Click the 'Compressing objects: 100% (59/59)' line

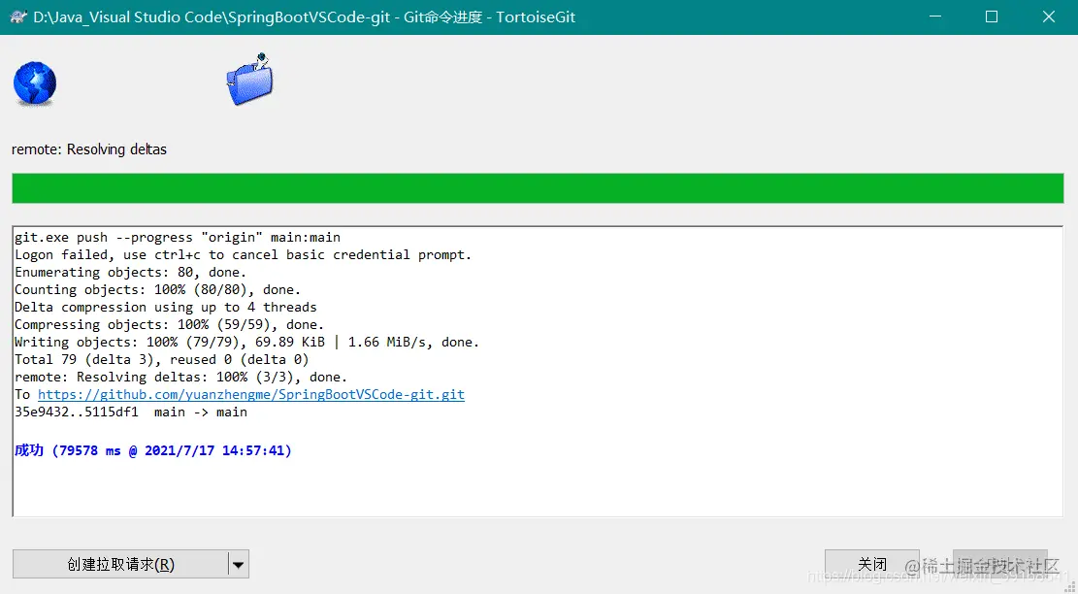(169, 324)
